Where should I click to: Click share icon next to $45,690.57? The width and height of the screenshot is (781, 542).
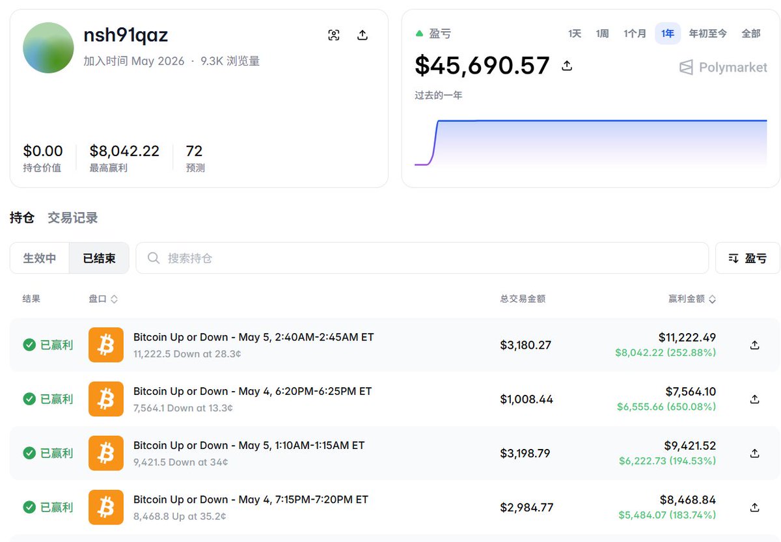[x=567, y=65]
